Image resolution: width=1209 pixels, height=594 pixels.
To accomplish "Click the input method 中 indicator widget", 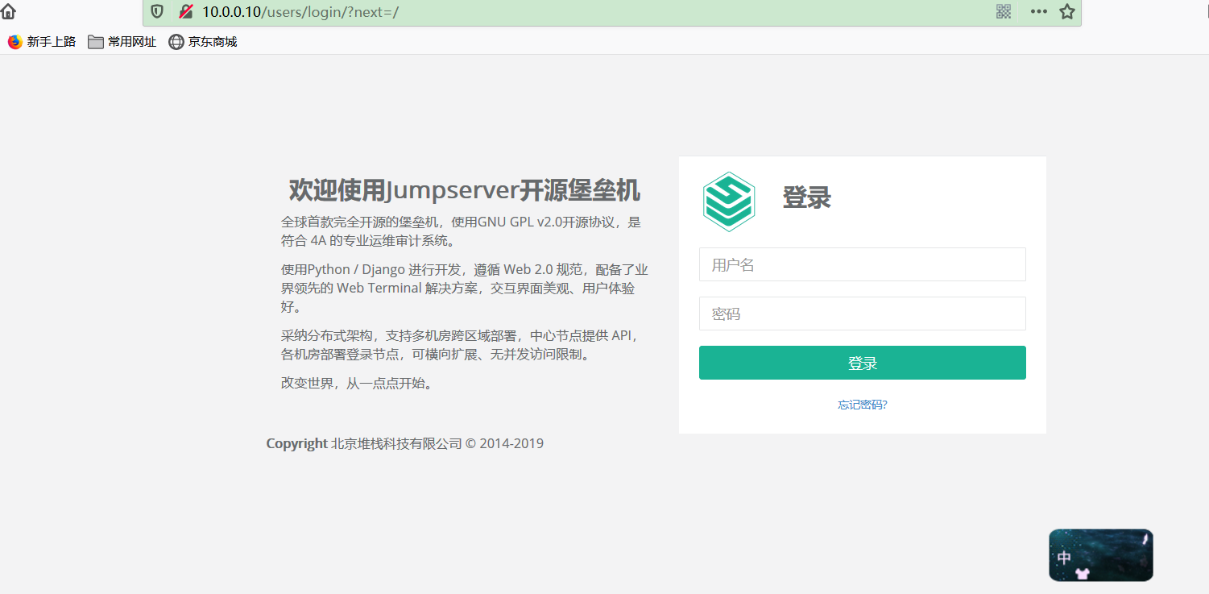I will 1101,555.
